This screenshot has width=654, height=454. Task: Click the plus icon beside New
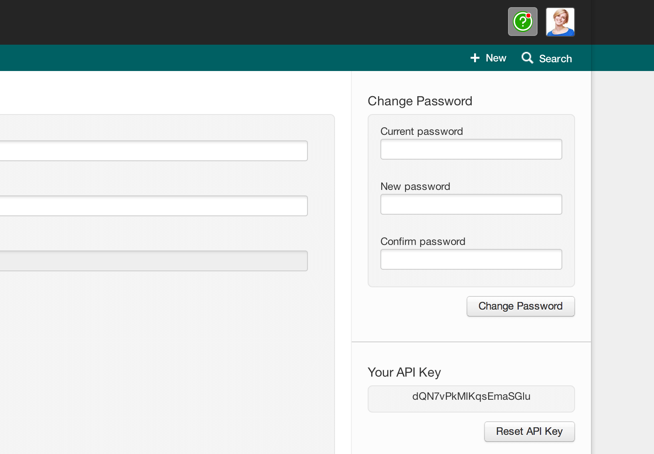coord(475,58)
